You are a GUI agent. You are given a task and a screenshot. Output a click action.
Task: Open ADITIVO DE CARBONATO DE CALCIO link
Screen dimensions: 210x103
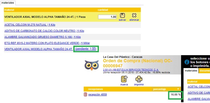click(x=44, y=31)
